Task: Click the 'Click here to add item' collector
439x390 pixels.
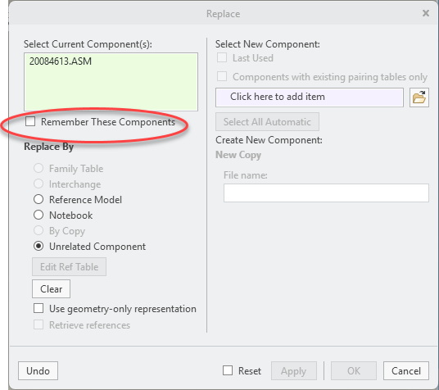Action: point(310,97)
